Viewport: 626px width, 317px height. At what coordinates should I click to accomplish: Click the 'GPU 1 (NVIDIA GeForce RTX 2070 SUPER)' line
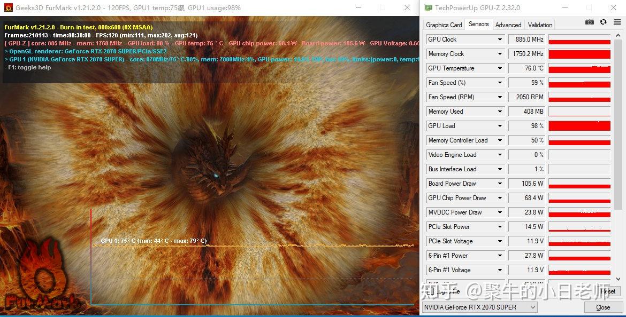[211, 59]
